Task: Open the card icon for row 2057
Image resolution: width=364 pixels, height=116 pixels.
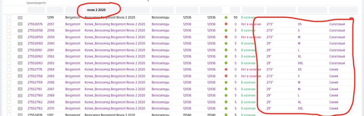Action: (x=20, y=24)
